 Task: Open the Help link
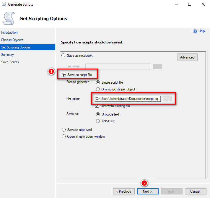tap(201, 31)
